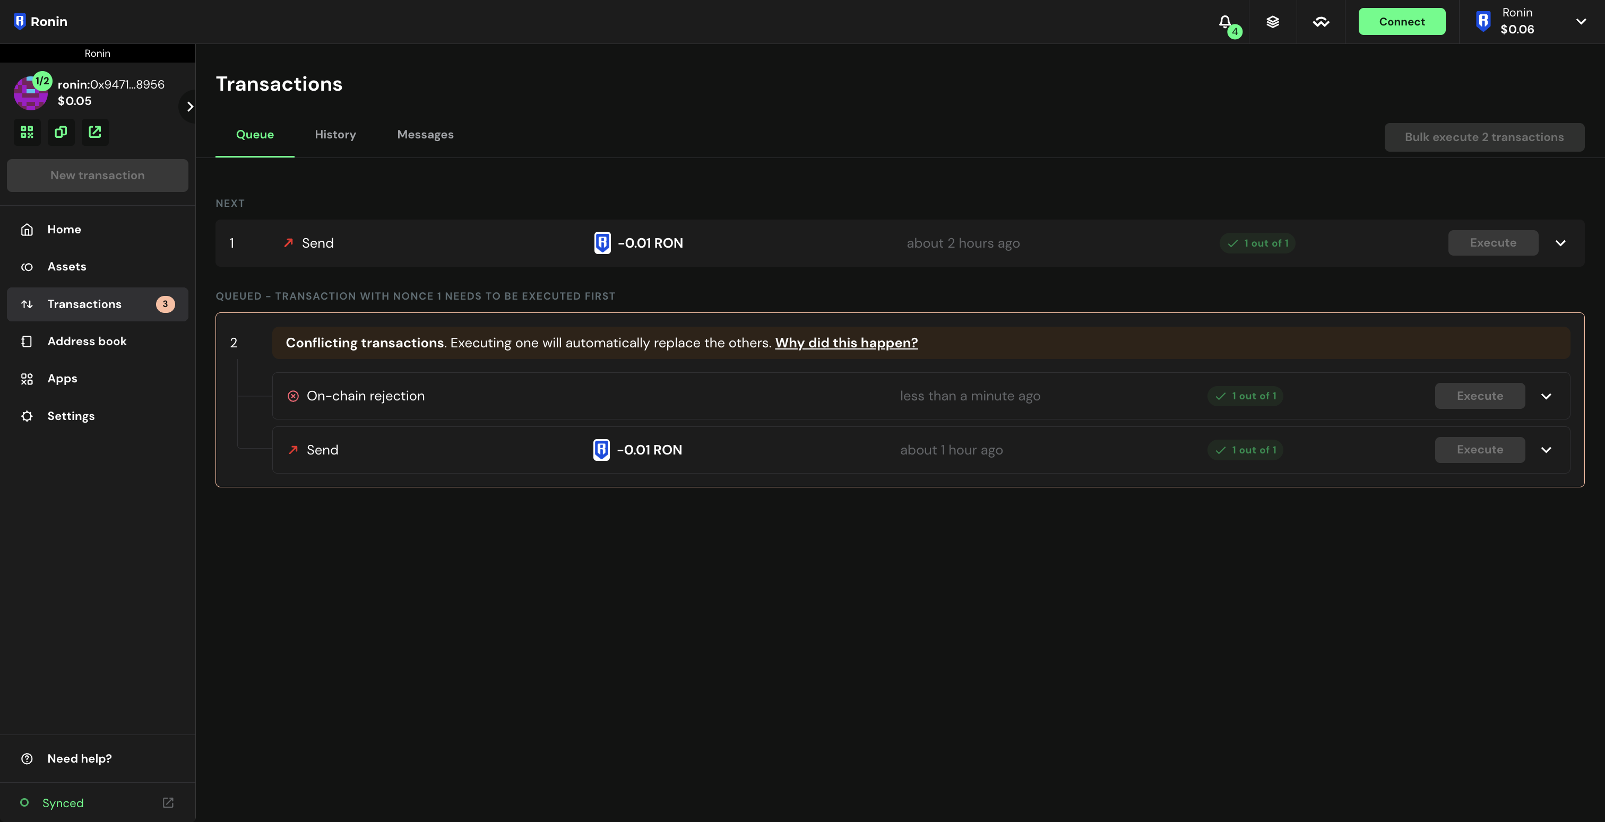Image resolution: width=1605 pixels, height=822 pixels.
Task: Open the Why did this happen link
Action: (x=846, y=343)
